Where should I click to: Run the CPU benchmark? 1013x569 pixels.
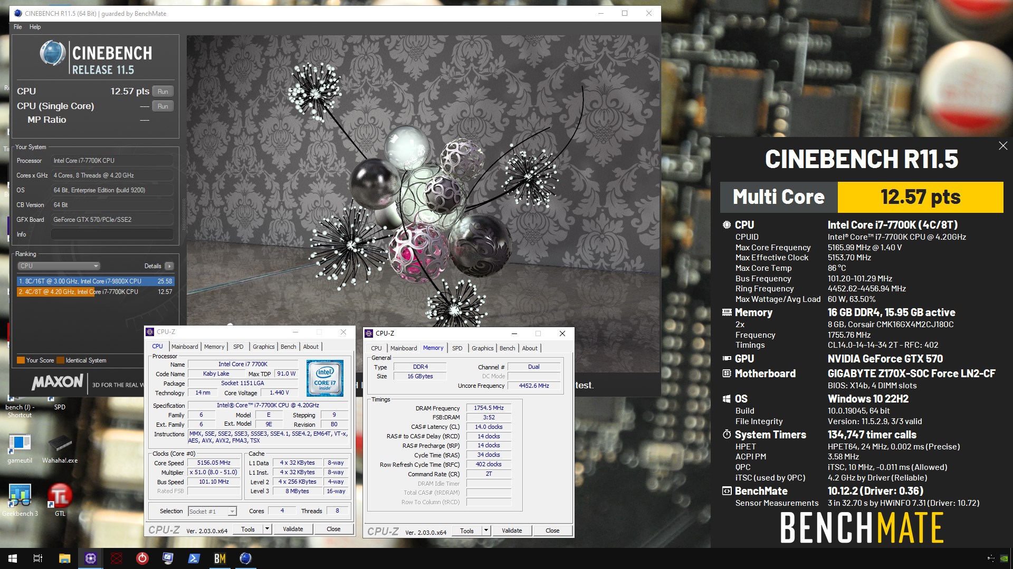163,91
